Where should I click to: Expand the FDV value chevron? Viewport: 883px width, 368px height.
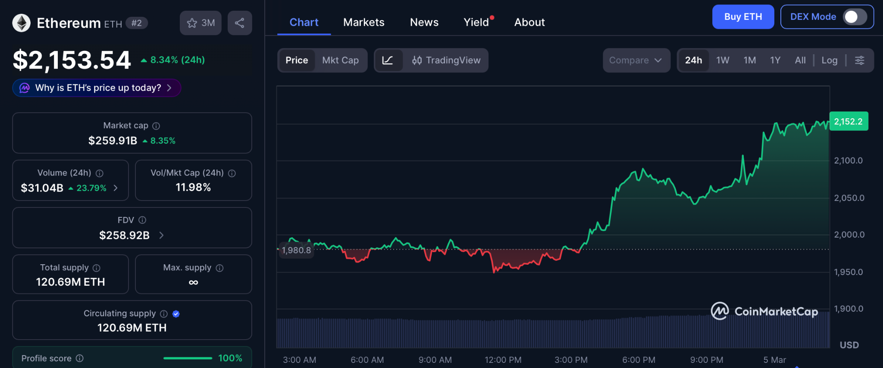tap(161, 235)
